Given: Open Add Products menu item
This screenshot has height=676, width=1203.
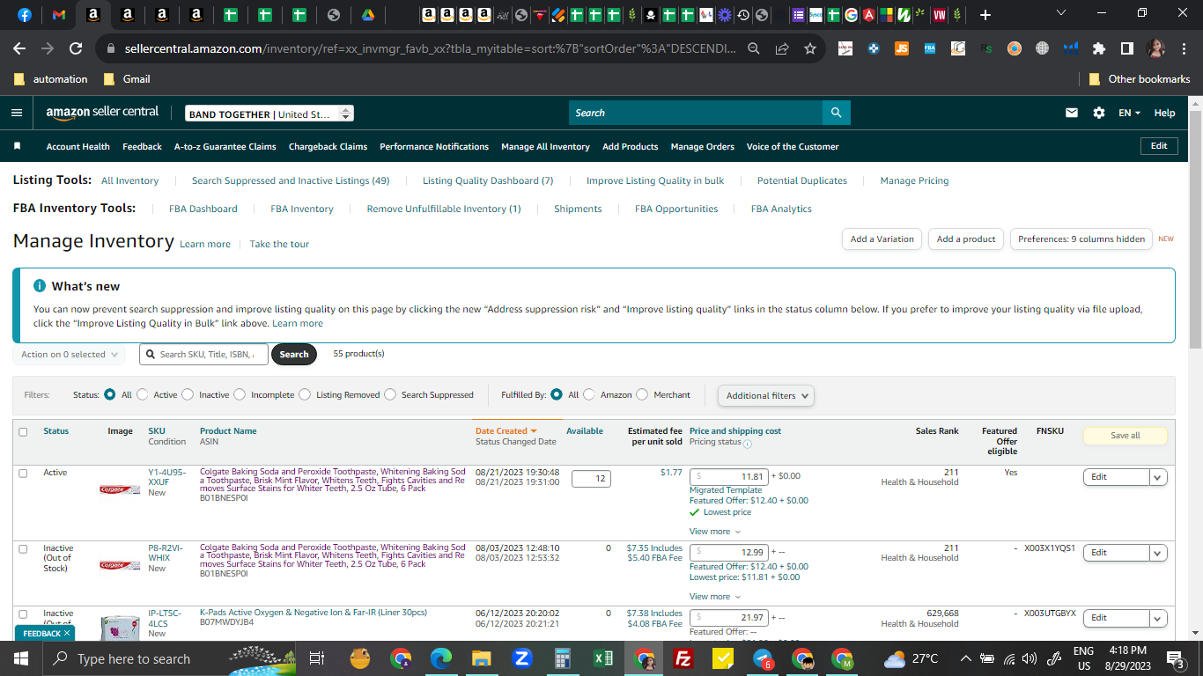Looking at the screenshot, I should tap(631, 146).
